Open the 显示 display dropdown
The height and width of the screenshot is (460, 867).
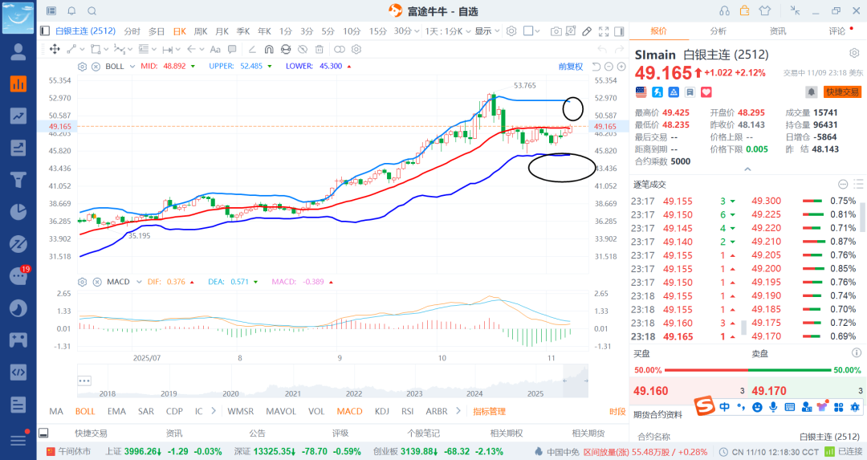click(487, 31)
